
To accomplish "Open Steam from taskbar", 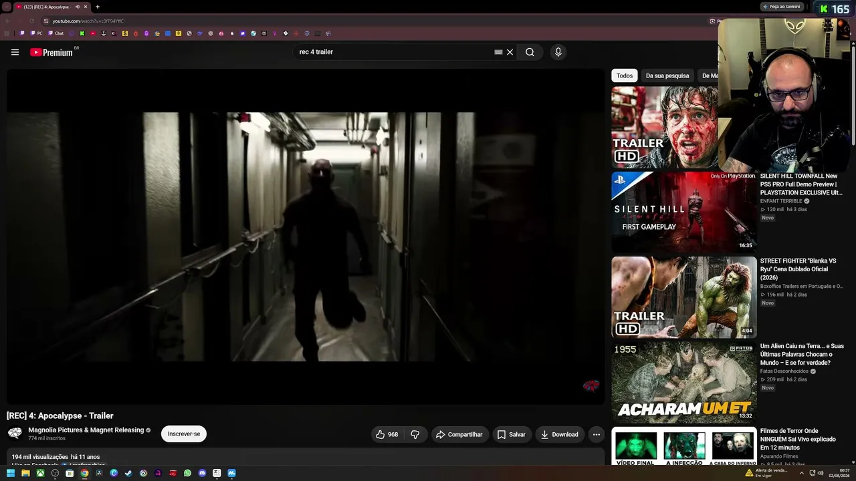I will click(128, 473).
